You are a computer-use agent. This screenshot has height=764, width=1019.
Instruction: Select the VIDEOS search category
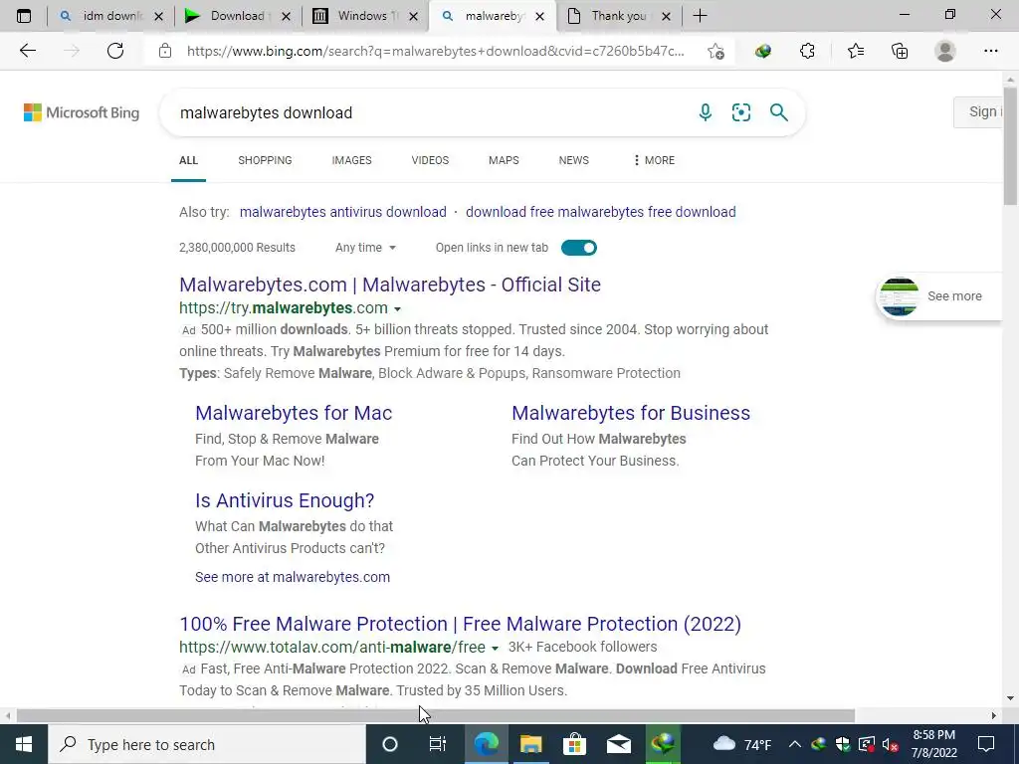point(430,160)
